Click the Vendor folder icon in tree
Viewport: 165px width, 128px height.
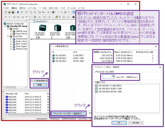click(x=11, y=29)
